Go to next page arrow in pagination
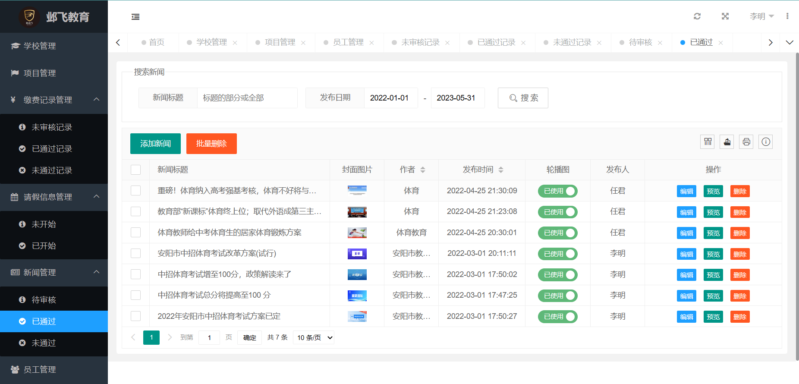Viewport: 799px width, 384px height. [x=170, y=337]
